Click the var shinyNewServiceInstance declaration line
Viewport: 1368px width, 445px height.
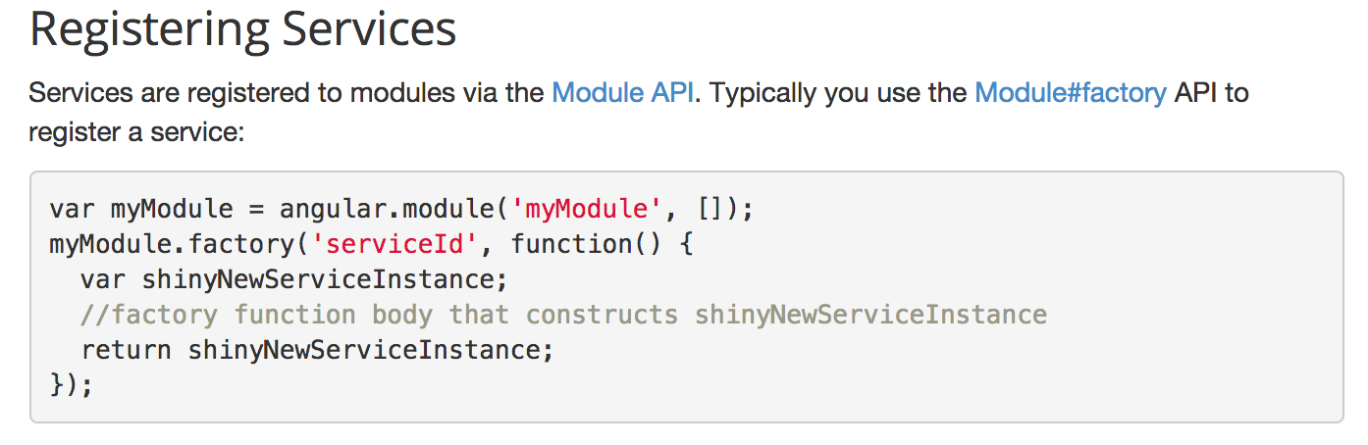294,279
